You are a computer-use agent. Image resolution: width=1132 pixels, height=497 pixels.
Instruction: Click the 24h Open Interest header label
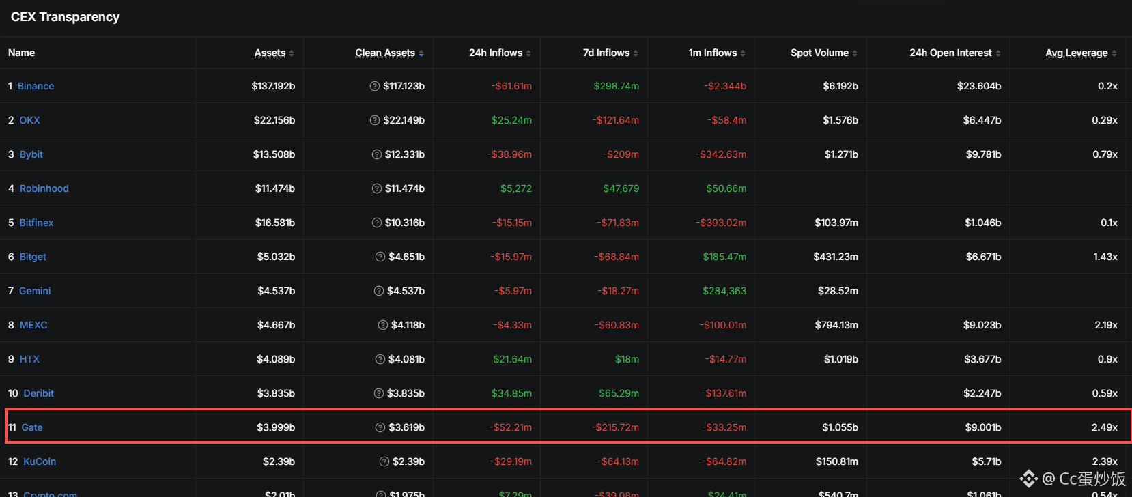click(x=950, y=53)
